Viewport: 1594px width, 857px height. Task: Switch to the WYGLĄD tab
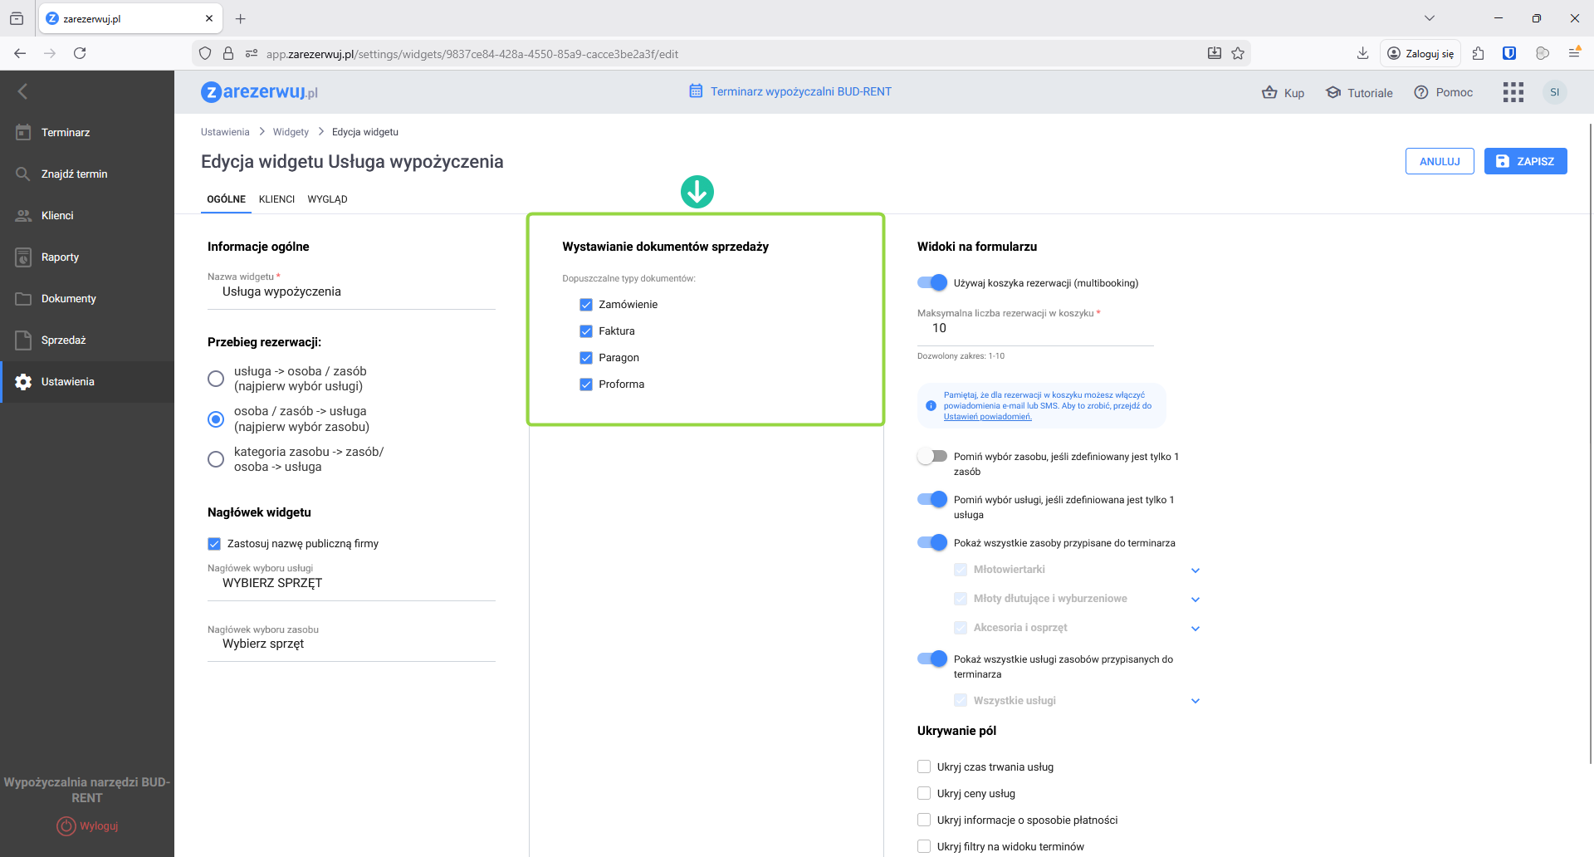tap(327, 199)
